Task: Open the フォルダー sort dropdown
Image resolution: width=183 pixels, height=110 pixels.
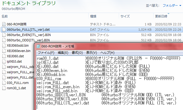Action: [172, 5]
